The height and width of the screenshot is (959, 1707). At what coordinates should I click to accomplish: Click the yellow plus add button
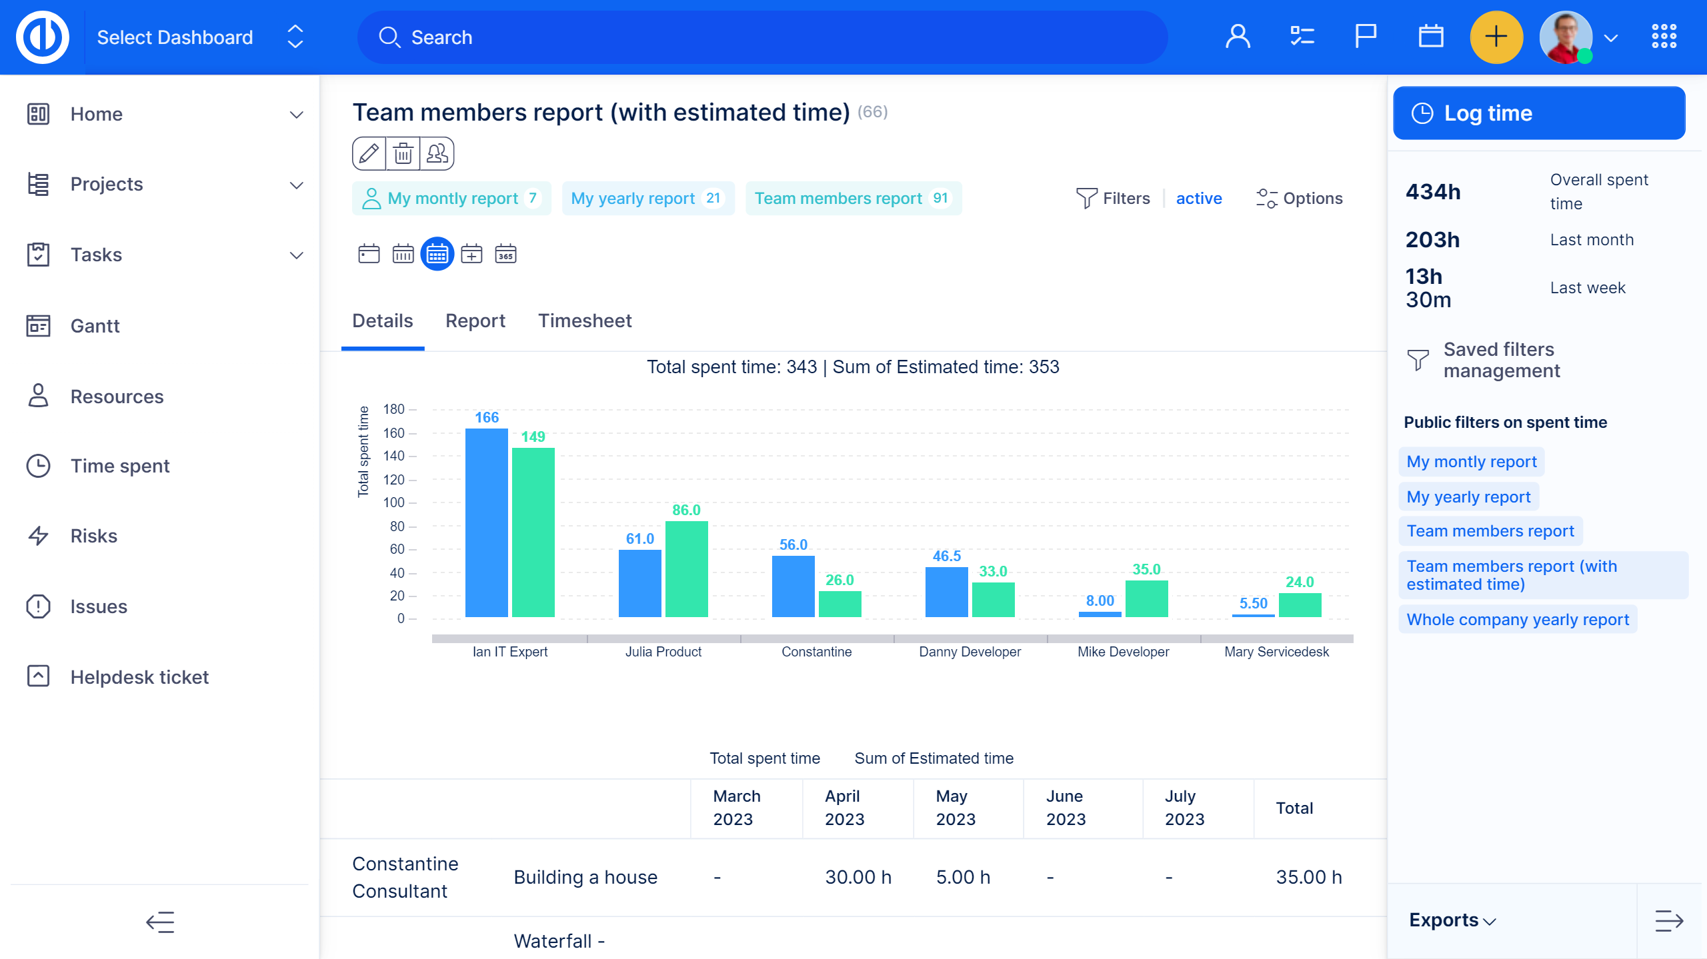[1496, 37]
